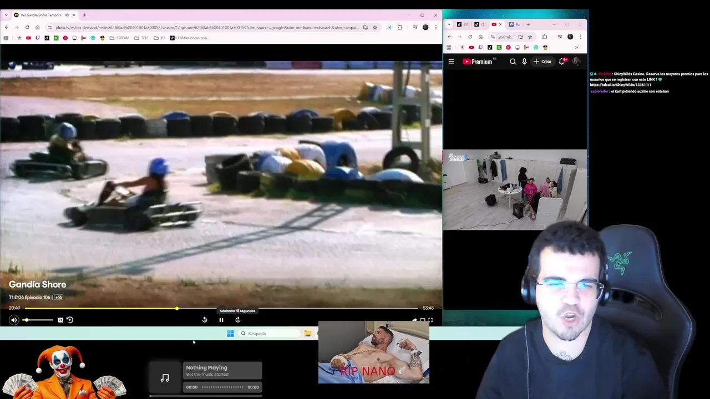The image size is (710, 399).
Task: Close the active YouTube tab
Action: (x=500, y=24)
